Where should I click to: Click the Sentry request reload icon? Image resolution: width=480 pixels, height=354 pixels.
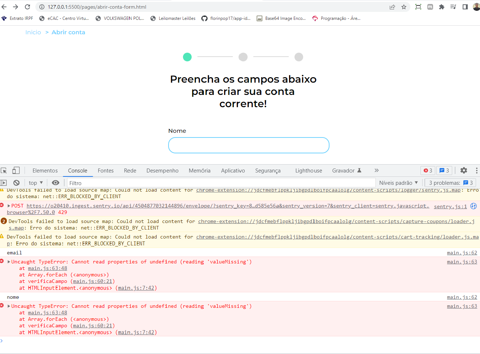point(474,206)
